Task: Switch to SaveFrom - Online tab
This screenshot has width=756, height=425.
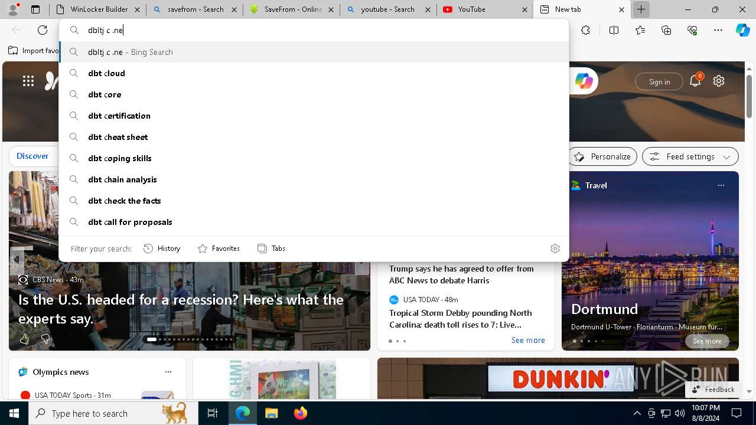Action: coord(291,9)
